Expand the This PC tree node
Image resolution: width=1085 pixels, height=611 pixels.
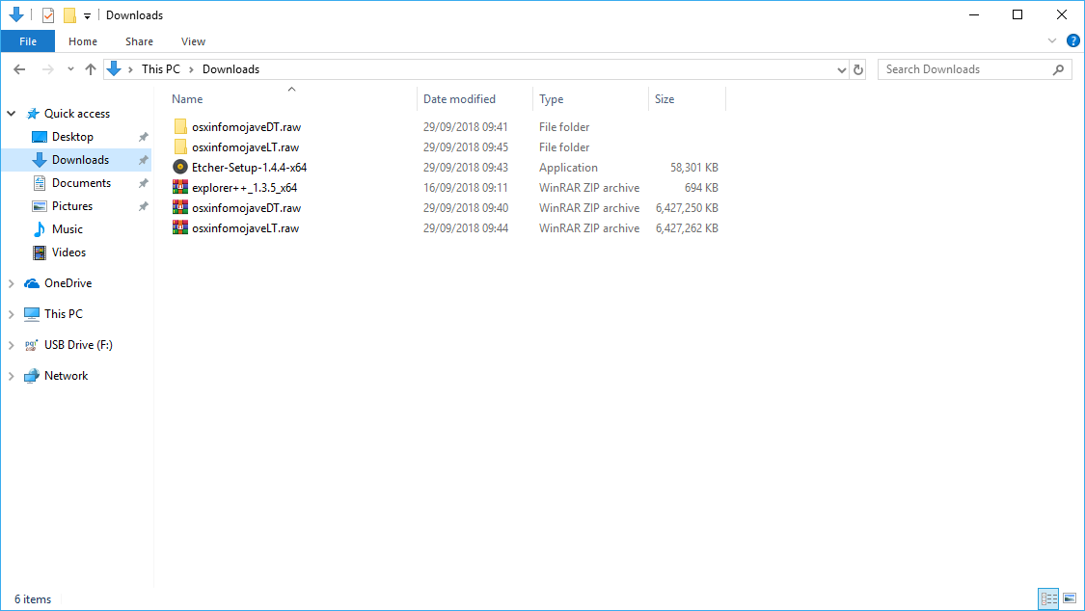12,314
